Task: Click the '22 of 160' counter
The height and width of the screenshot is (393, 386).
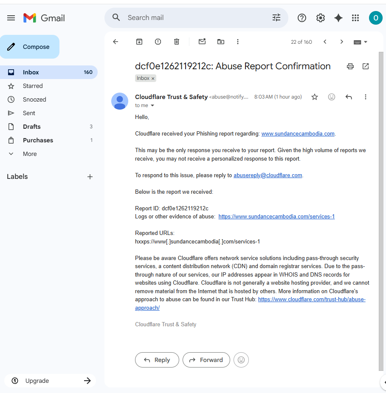Action: [x=301, y=42]
